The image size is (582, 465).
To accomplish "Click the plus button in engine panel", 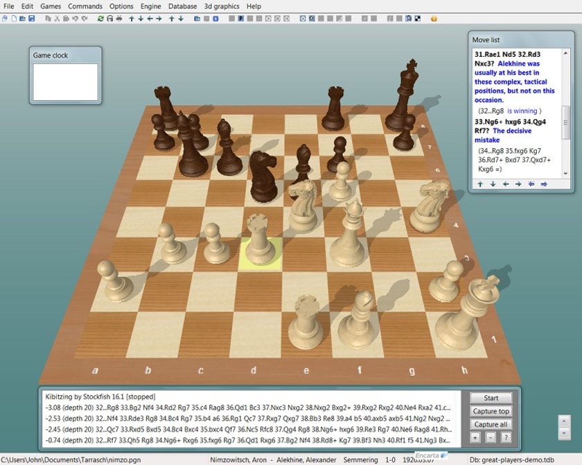I will (x=475, y=437).
